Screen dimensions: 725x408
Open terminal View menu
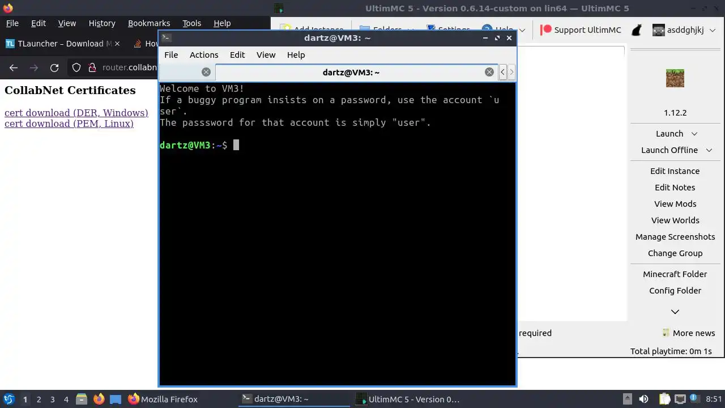click(266, 55)
